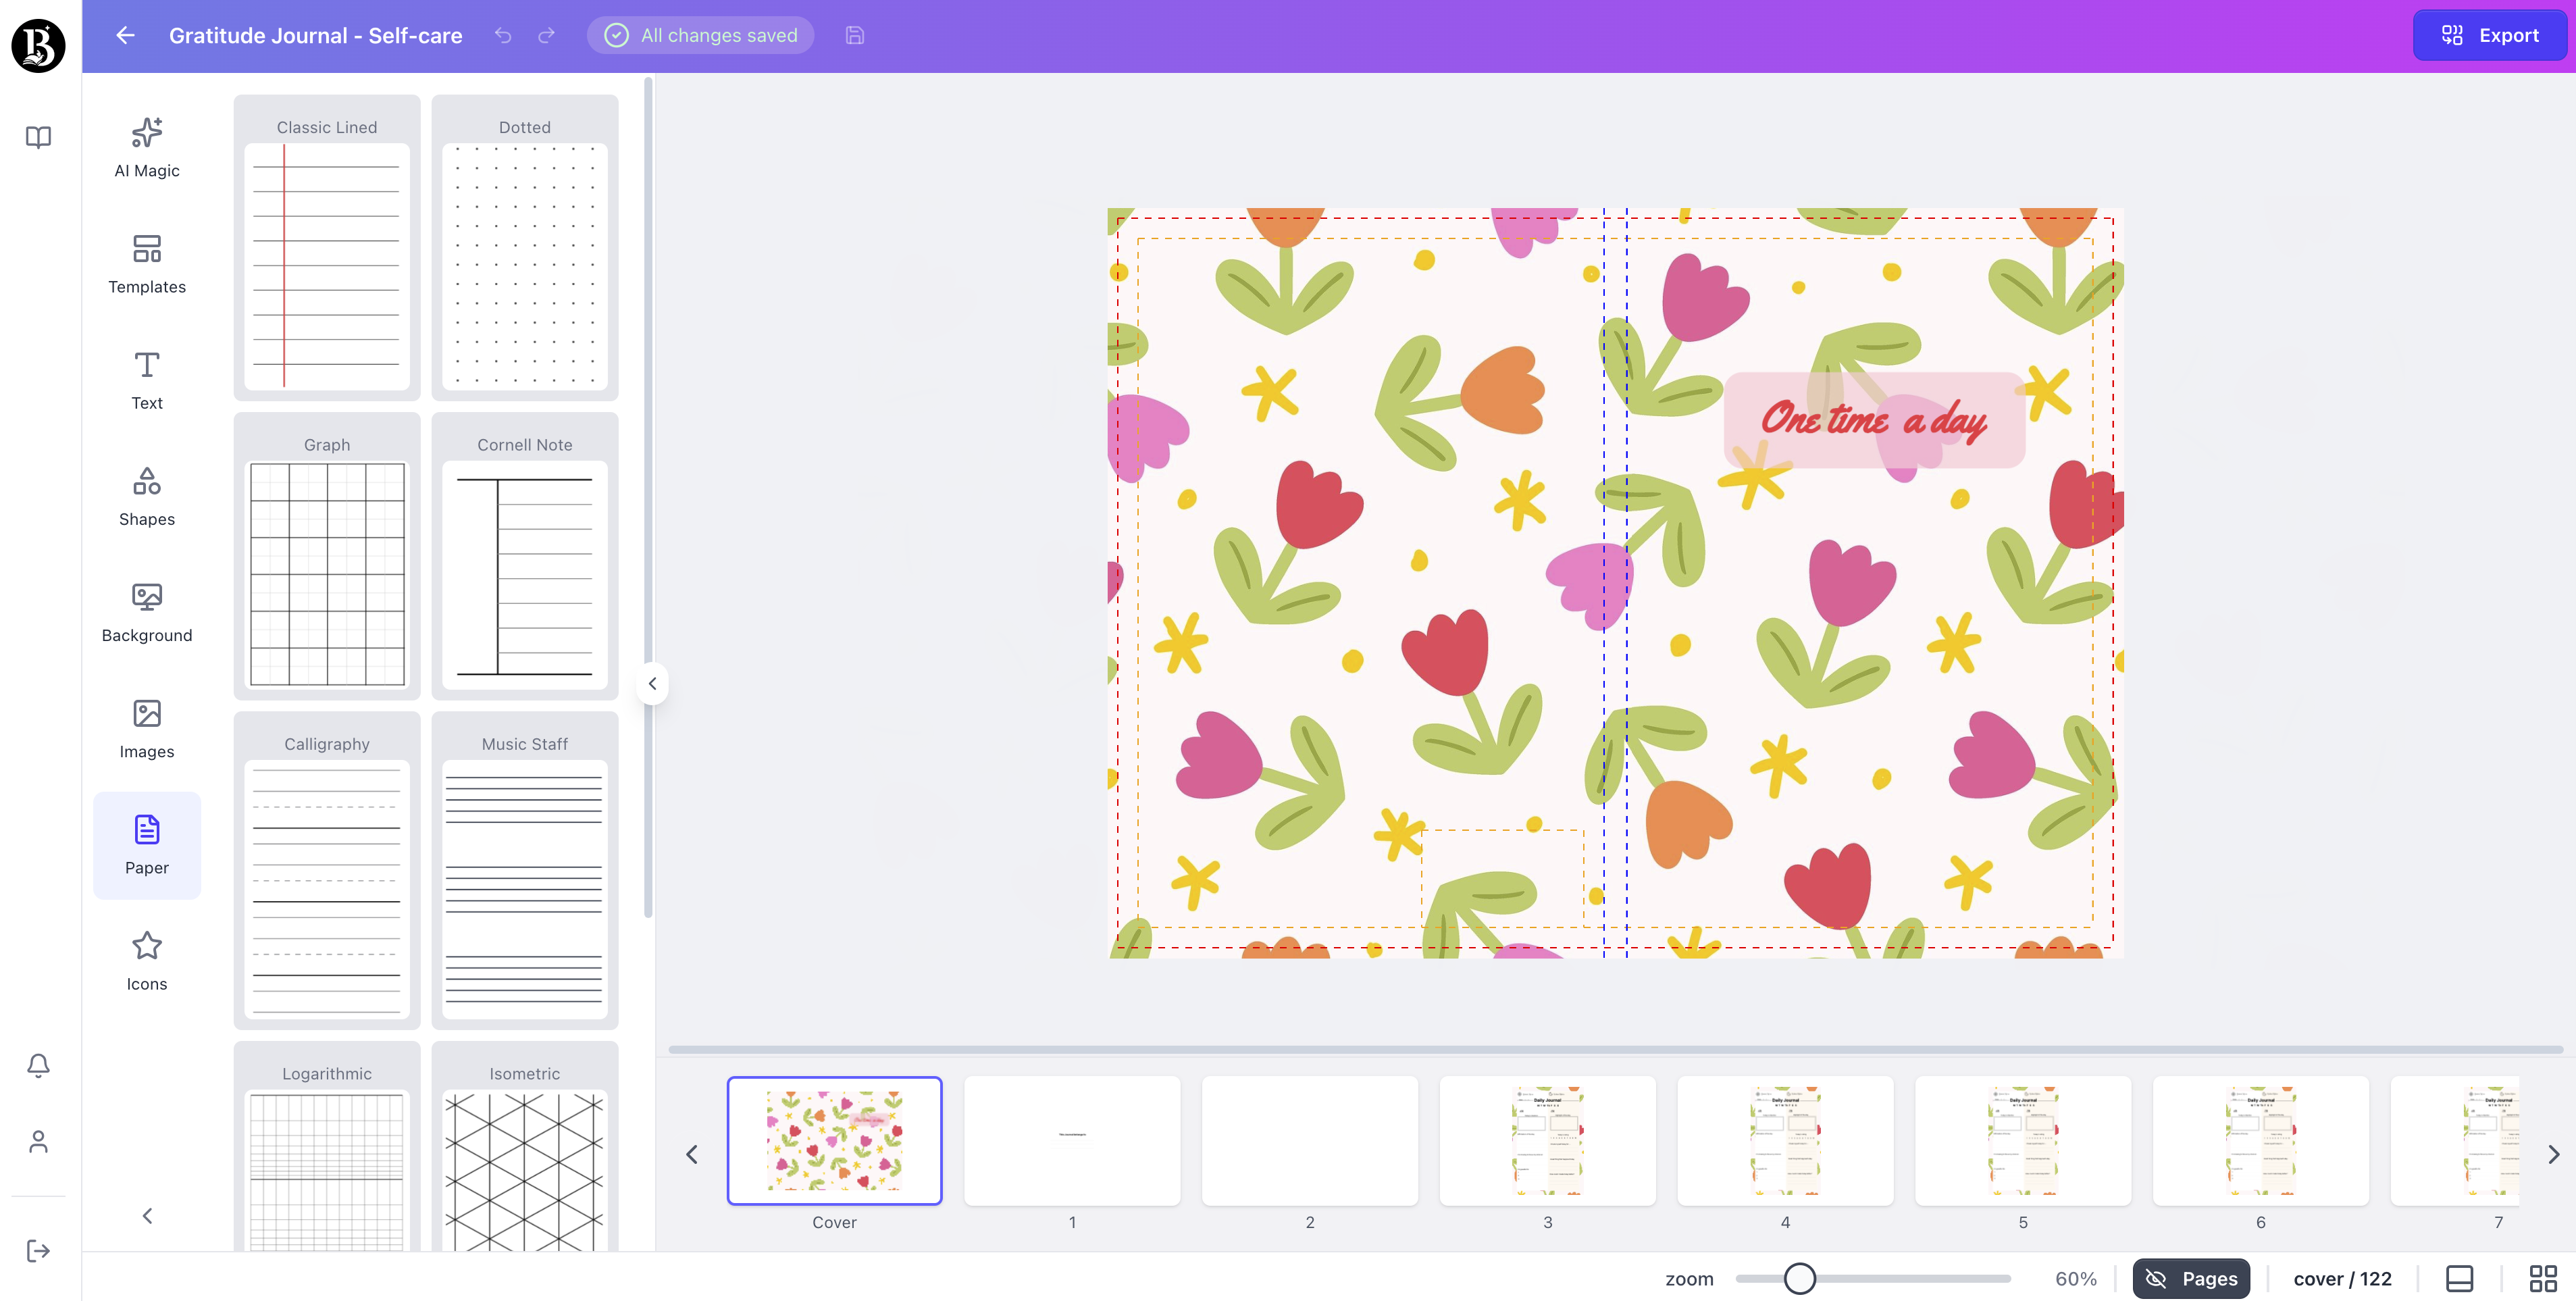The height and width of the screenshot is (1301, 2576).
Task: Collapse the left navigation sidebar
Action: (146, 1215)
